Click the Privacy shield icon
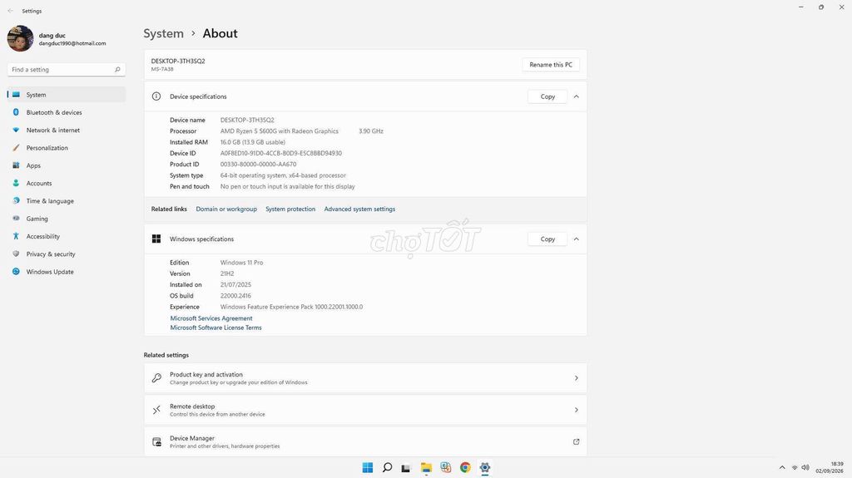852x478 pixels. pyautogui.click(x=16, y=254)
